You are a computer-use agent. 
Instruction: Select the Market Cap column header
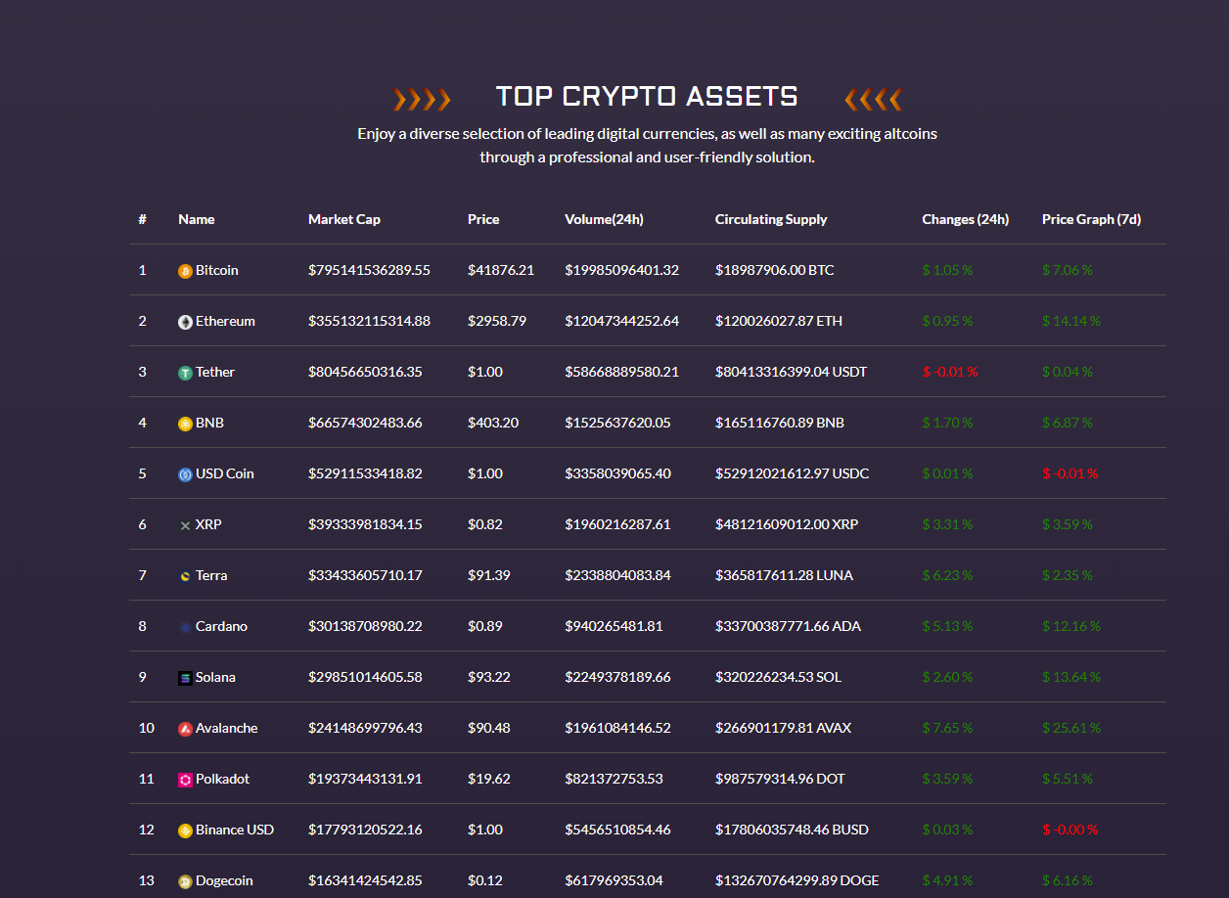(x=344, y=219)
